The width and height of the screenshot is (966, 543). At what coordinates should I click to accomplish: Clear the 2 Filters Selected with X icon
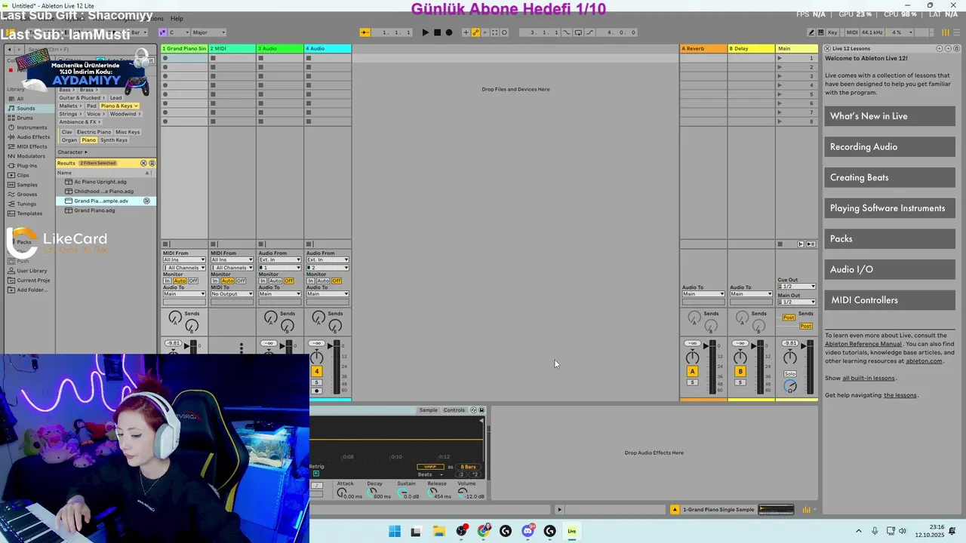(x=143, y=163)
